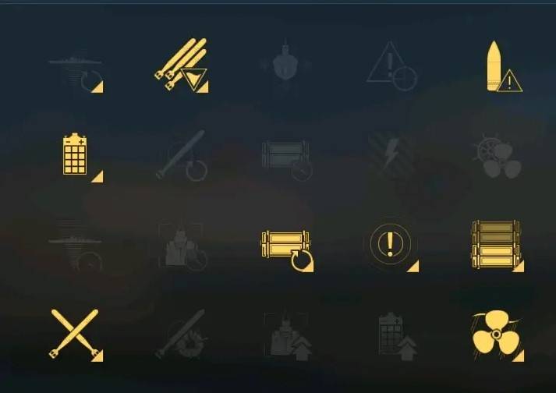
Task: Click the gold exclamation mark in circle
Action: tap(392, 246)
